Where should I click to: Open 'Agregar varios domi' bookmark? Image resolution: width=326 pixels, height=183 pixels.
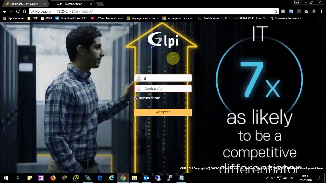(143, 18)
